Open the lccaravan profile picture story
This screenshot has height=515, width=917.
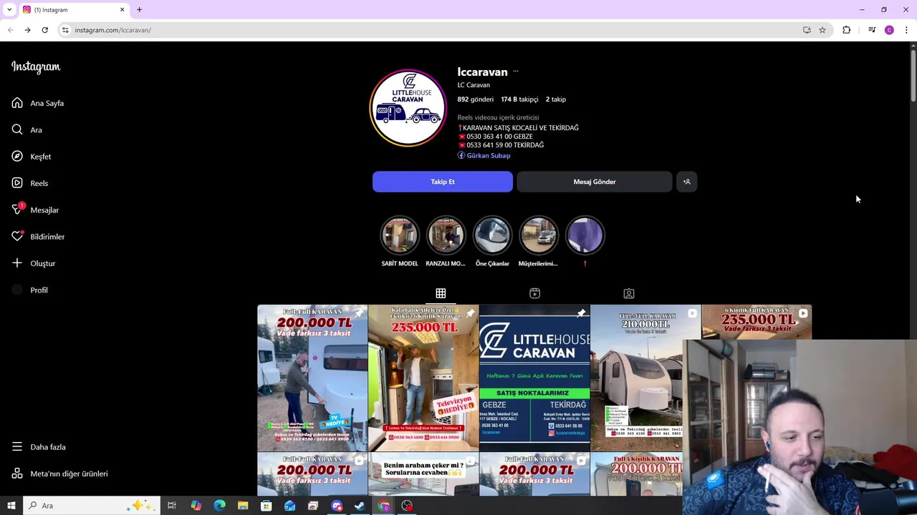pyautogui.click(x=408, y=108)
